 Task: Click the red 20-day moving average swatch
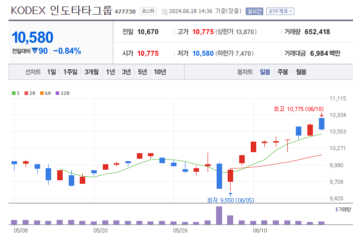pyautogui.click(x=27, y=93)
